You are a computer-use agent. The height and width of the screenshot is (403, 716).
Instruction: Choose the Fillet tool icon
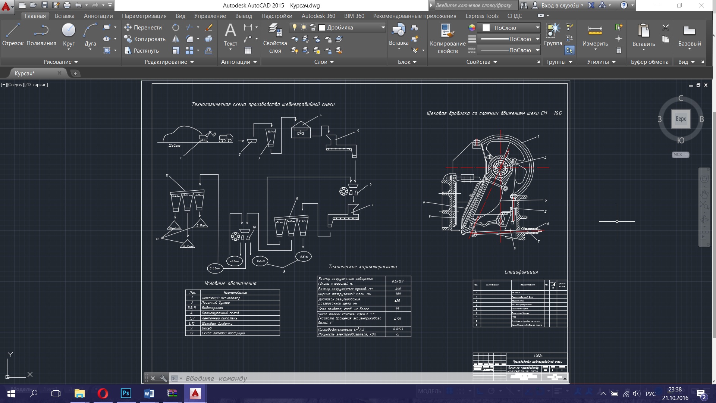(x=189, y=39)
